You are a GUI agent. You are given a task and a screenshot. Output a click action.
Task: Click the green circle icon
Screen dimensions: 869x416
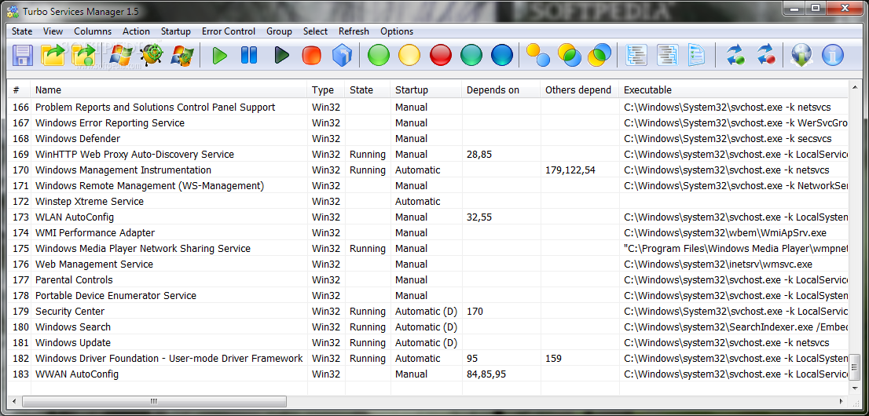pyautogui.click(x=379, y=55)
